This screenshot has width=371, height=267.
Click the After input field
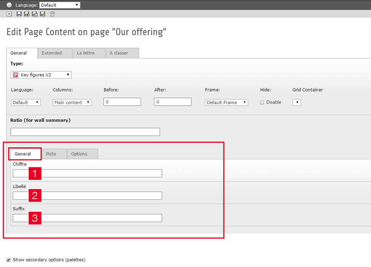tap(173, 102)
